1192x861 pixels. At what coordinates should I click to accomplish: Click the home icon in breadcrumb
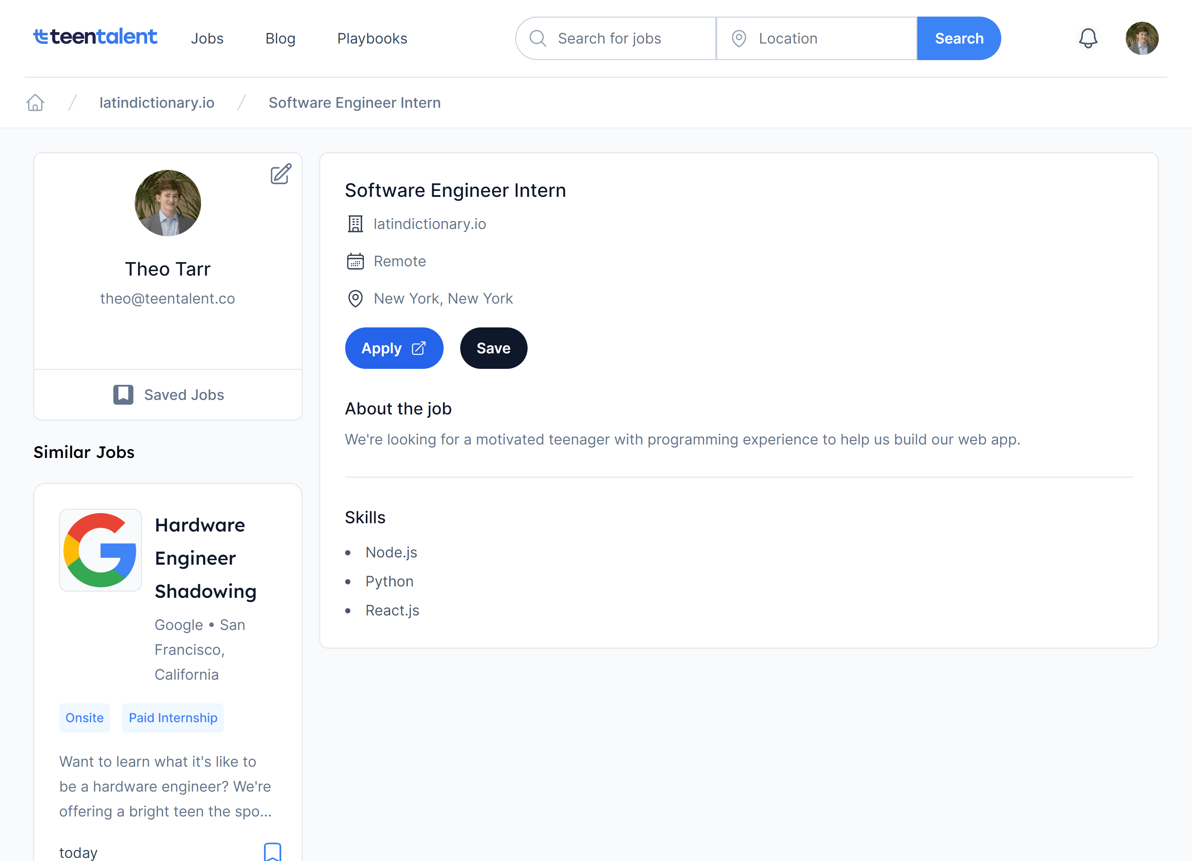click(35, 103)
